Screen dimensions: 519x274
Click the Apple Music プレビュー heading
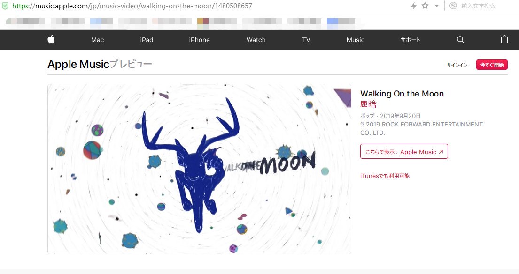[x=100, y=64]
